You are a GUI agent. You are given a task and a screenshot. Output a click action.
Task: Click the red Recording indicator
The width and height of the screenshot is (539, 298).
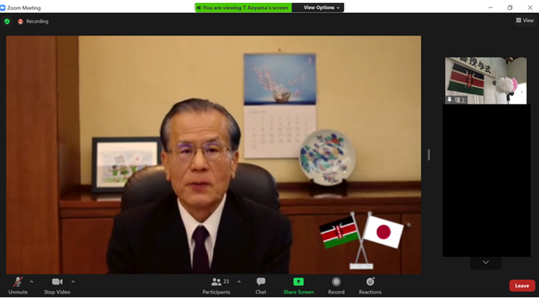(x=33, y=21)
